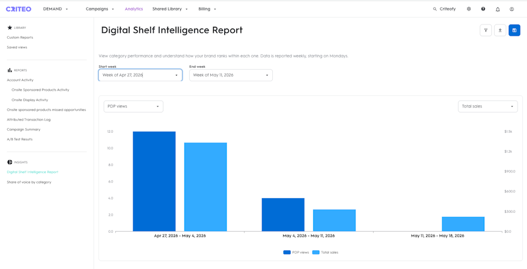527x269 pixels.
Task: Open the Campaigns menu
Action: coord(100,9)
